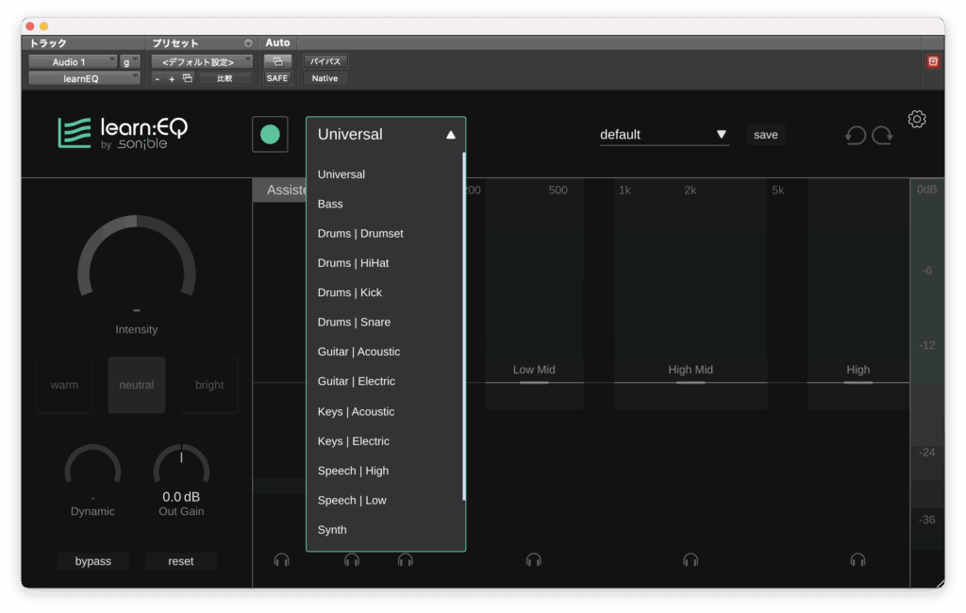Image resolution: width=966 pixels, height=613 pixels.
Task: Open the learnEQ insert selector
Action: [84, 78]
